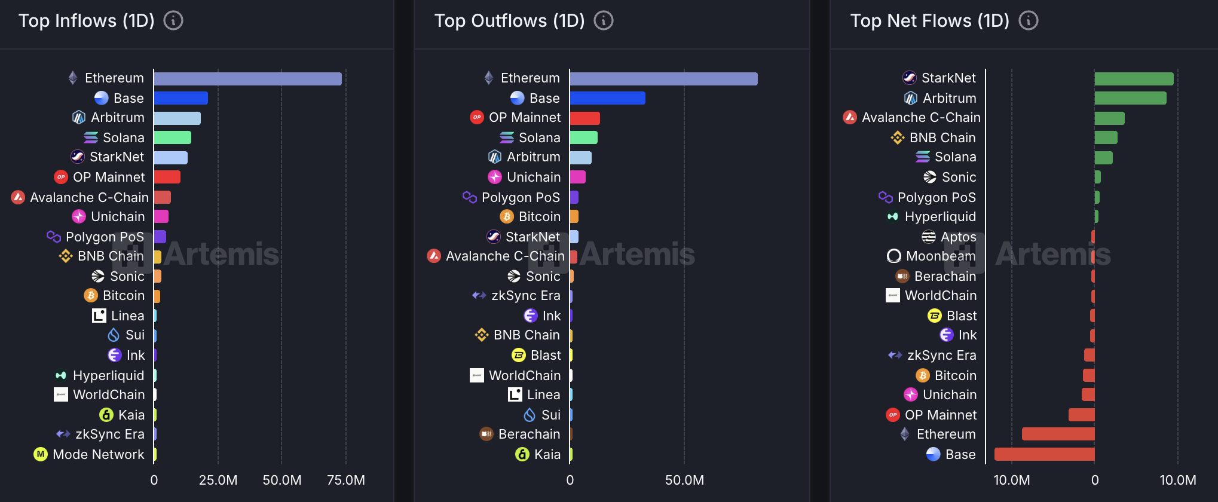This screenshot has height=502, width=1218.
Task: Select the Mode Network icon in Top Inflows
Action: click(x=41, y=454)
